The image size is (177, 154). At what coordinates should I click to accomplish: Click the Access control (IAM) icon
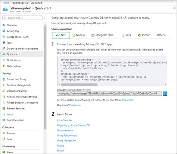(x=4, y=37)
